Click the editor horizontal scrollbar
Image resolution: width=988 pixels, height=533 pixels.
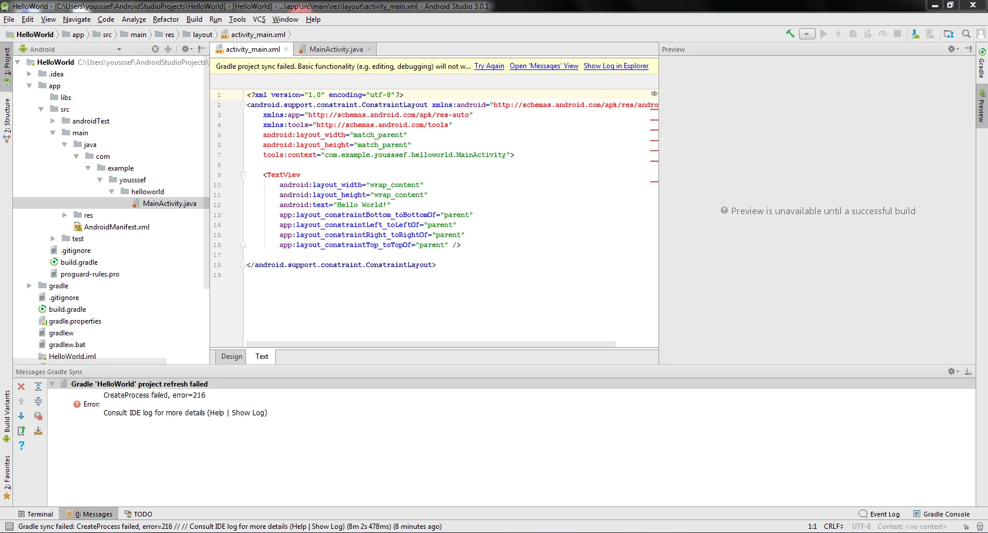[x=431, y=344]
